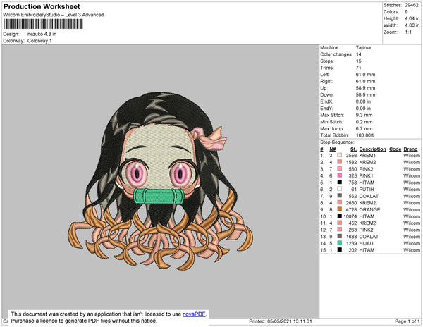Screen dimensions: 423x327
Task: Click the black swatch in stop row 10
Action: click(x=339, y=216)
